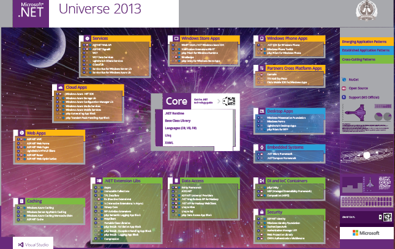
Task: Click the icon beside Caching header
Action: (x=21, y=201)
